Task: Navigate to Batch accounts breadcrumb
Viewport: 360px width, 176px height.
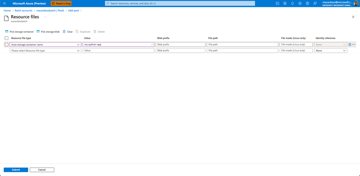Action: [24, 10]
